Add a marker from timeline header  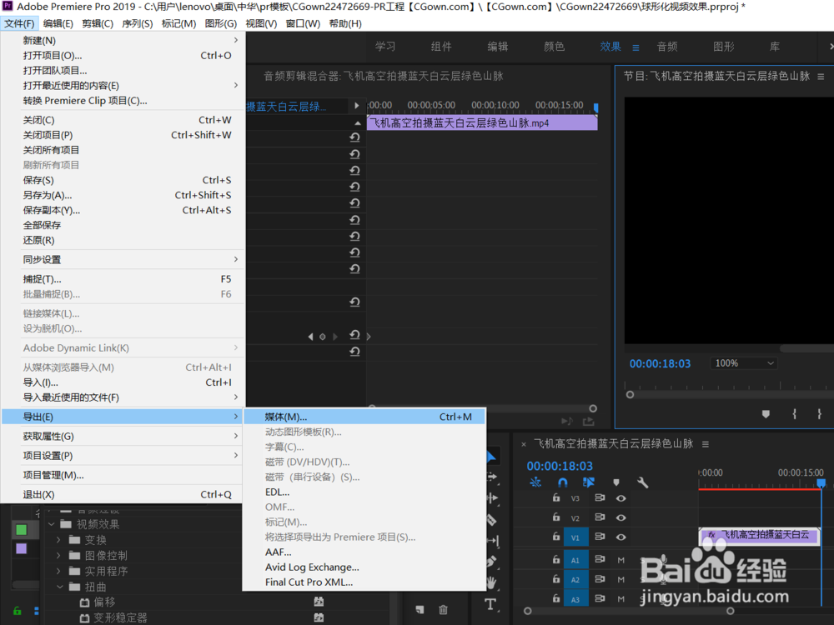[x=616, y=482]
